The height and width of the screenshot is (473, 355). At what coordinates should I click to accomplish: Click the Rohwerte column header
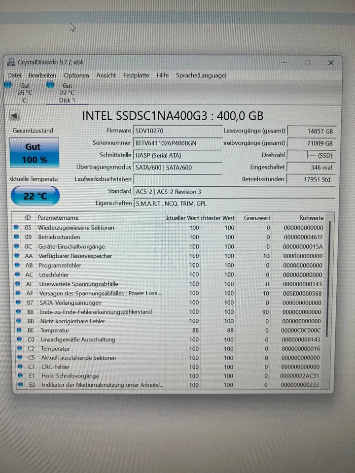tap(311, 218)
